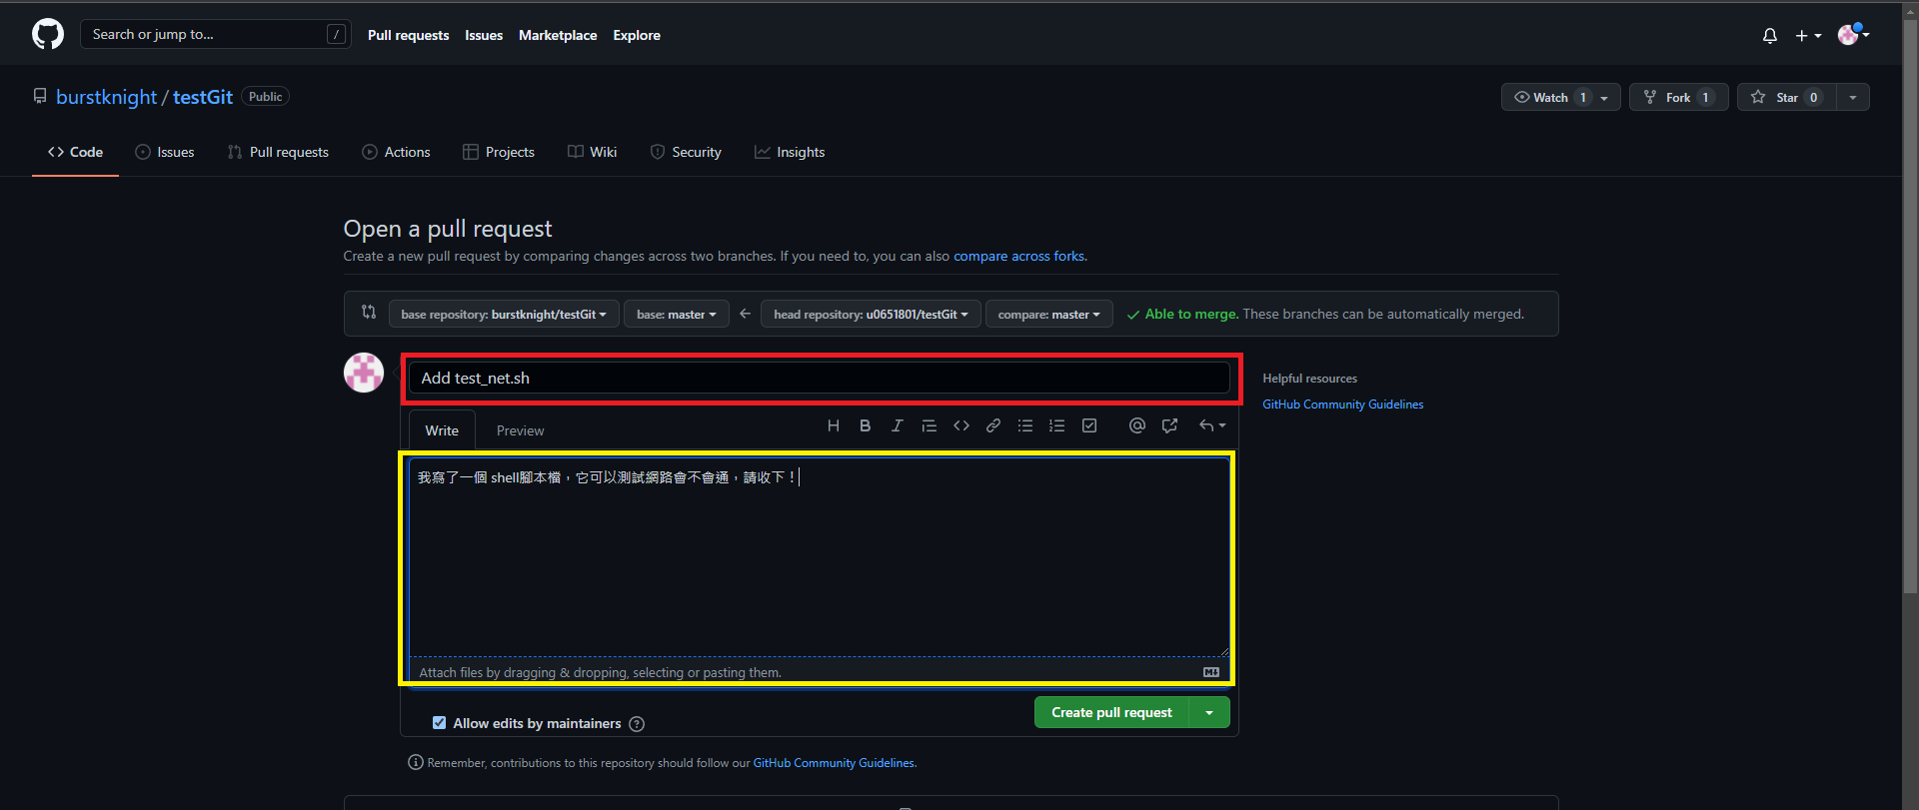Open the plus create-new menu
1919x810 pixels.
[1808, 35]
